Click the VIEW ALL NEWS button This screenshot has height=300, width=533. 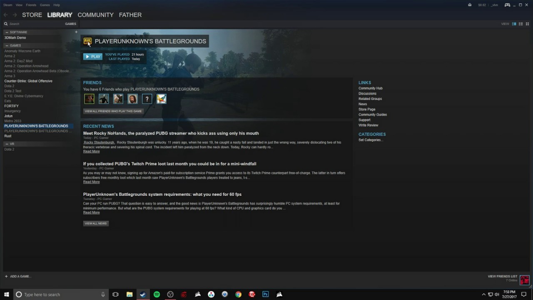click(96, 223)
